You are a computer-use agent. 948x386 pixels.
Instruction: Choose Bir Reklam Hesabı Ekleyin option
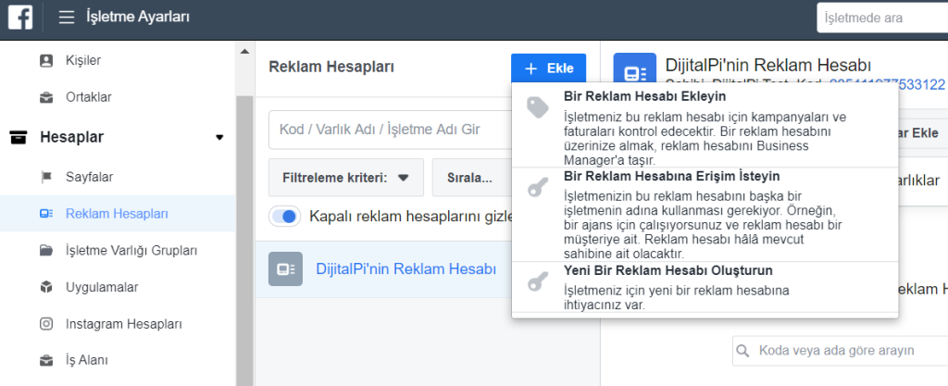coord(705,125)
